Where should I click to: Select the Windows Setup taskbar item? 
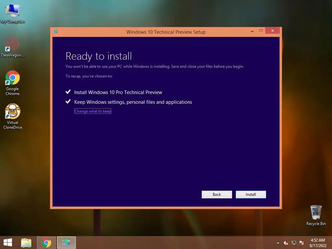pyautogui.click(x=66, y=243)
